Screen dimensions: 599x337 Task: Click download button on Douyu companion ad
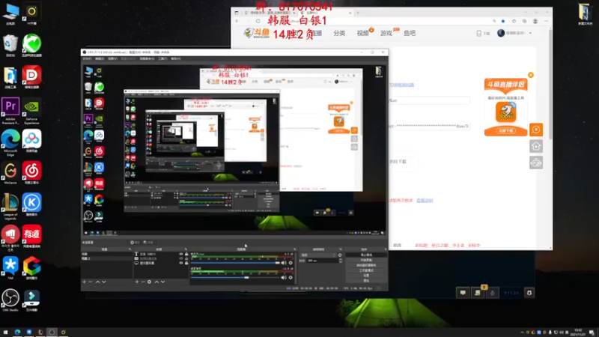(x=506, y=130)
